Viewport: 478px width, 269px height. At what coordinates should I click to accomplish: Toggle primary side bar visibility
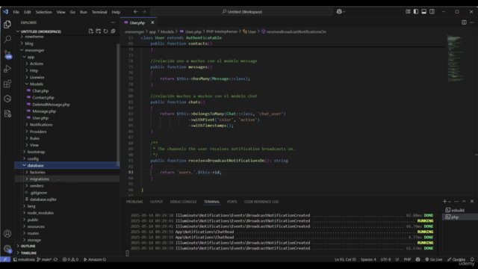416,12
